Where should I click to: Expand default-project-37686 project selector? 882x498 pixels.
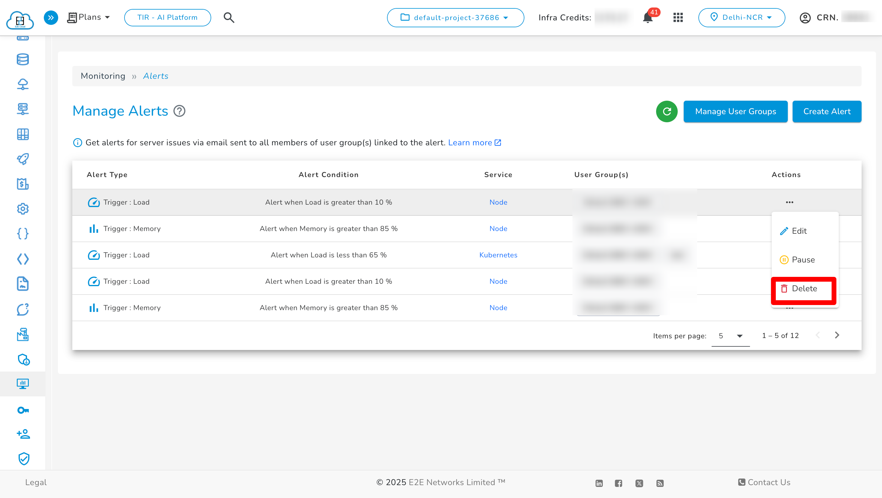(455, 17)
